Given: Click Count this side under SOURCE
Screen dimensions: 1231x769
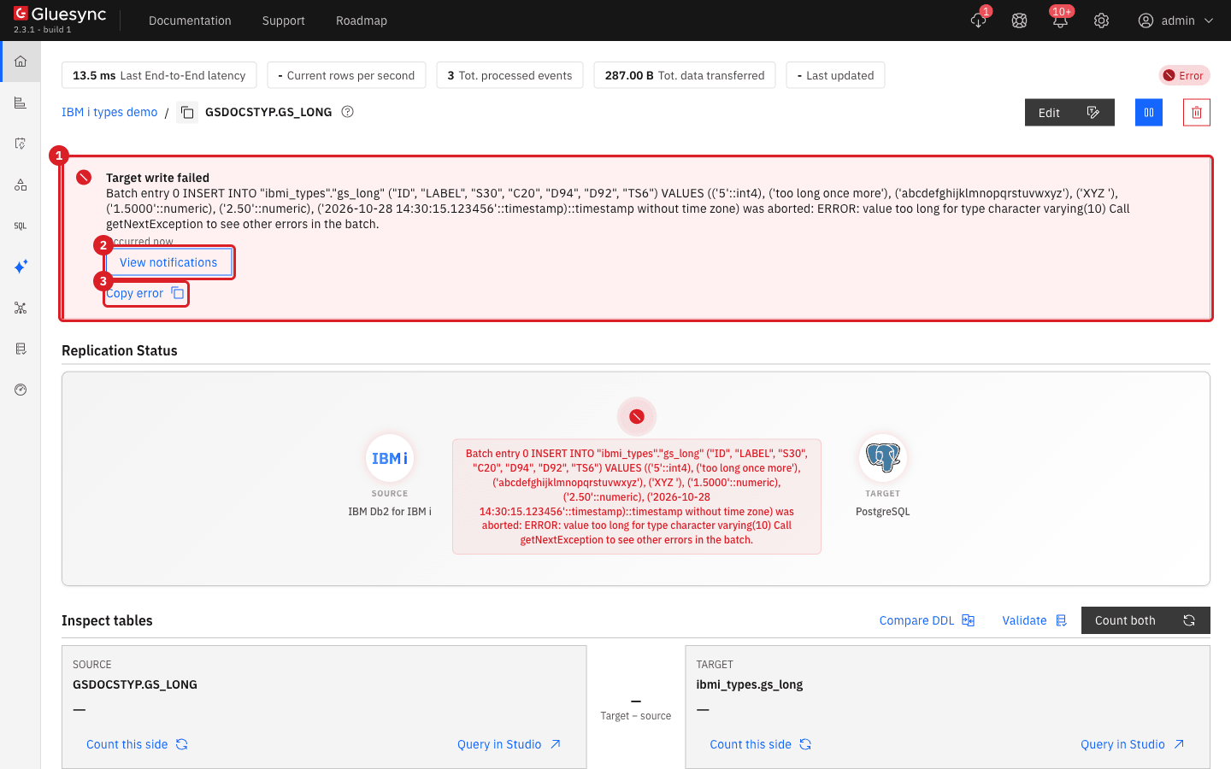Looking at the screenshot, I should point(137,744).
